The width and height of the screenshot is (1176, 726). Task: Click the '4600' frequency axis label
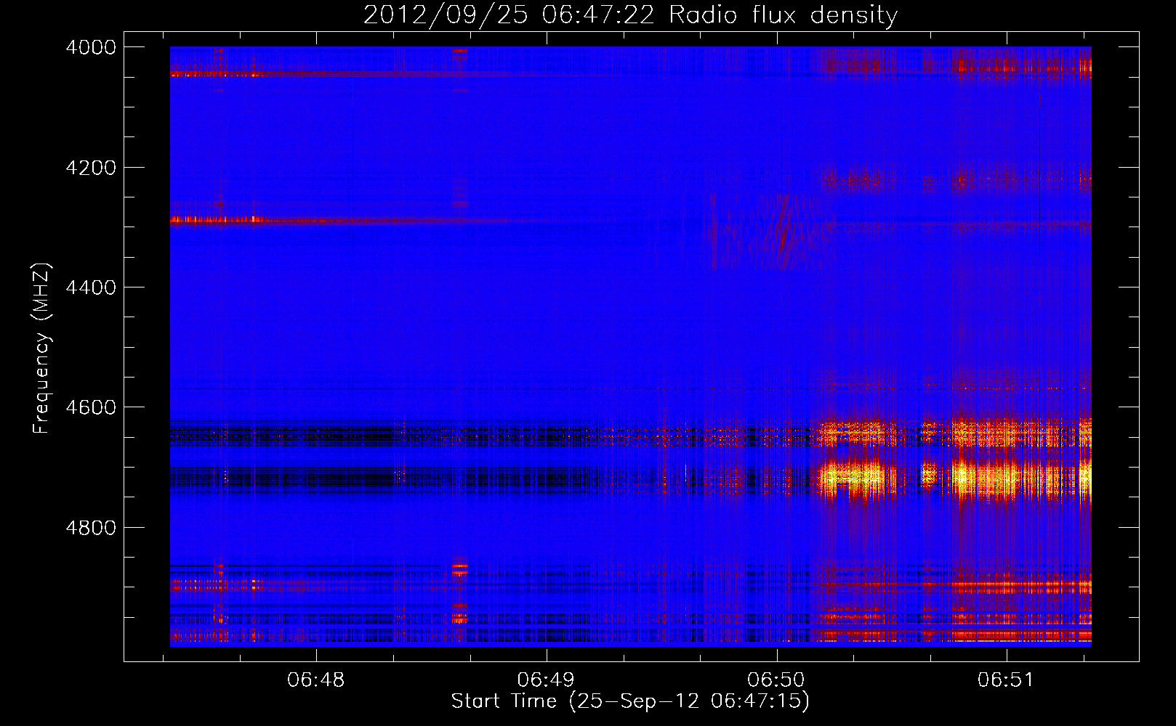[x=91, y=407]
